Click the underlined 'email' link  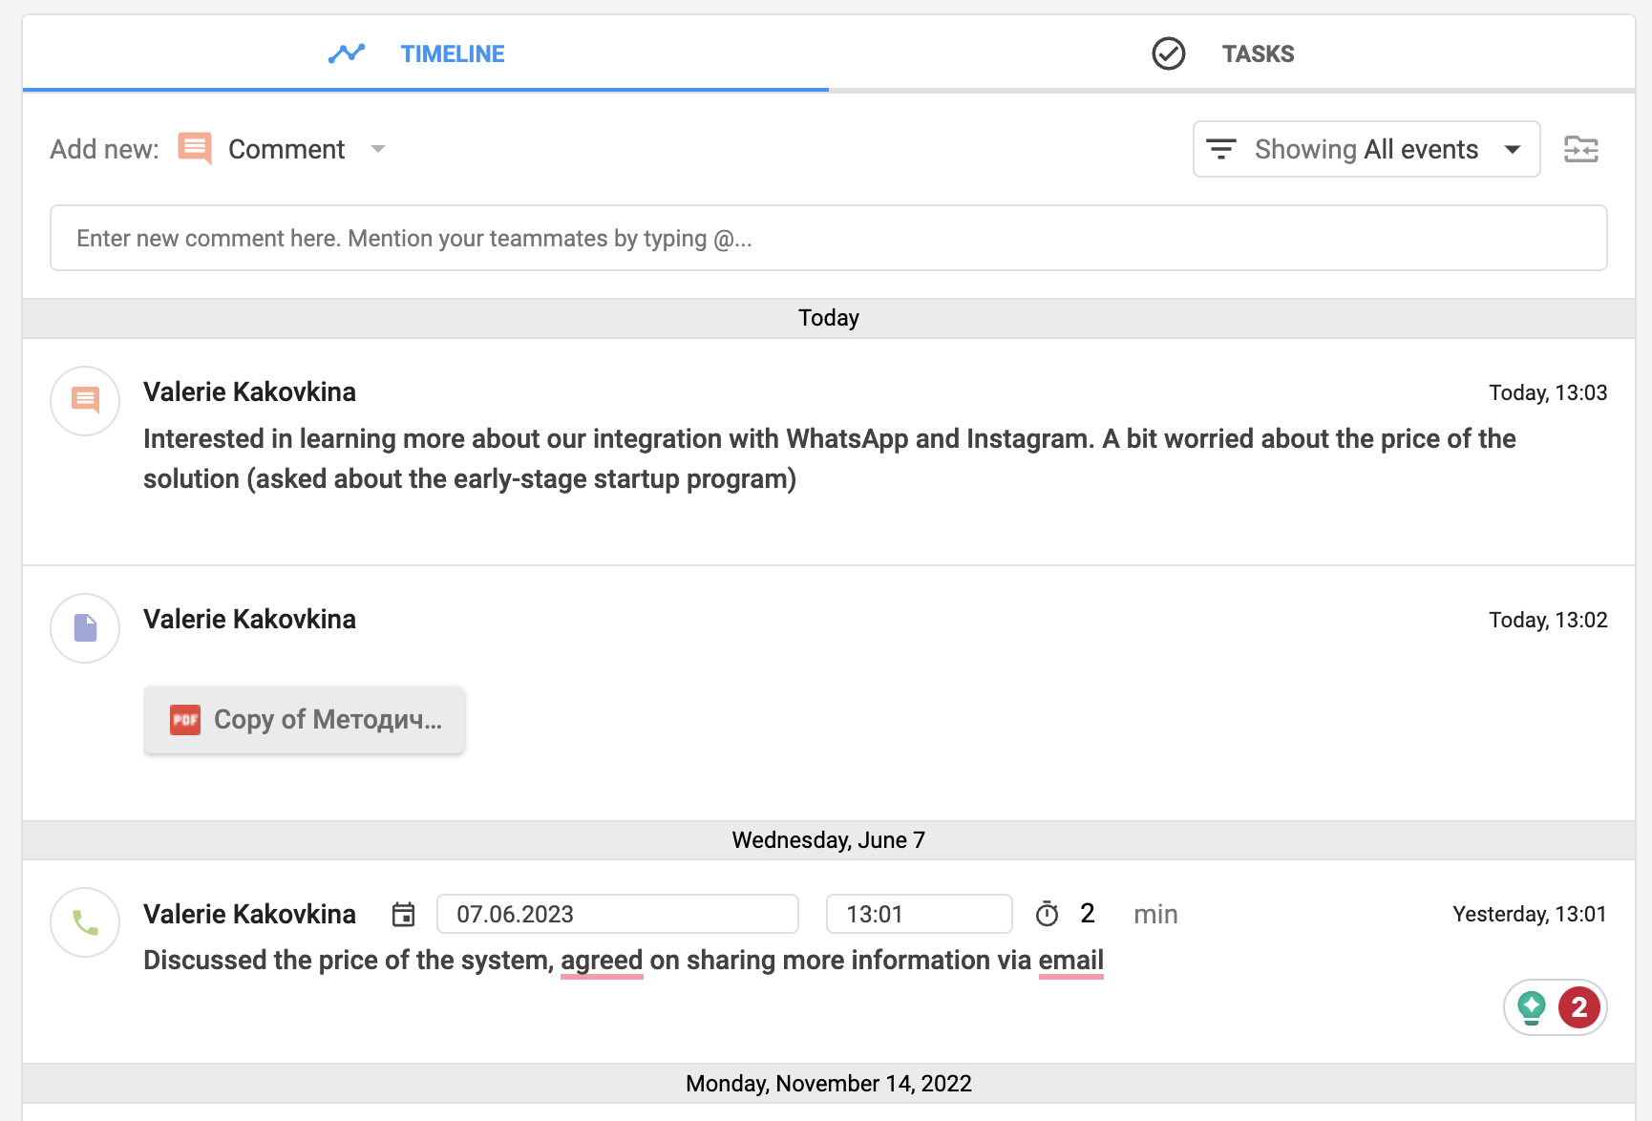1070,960
